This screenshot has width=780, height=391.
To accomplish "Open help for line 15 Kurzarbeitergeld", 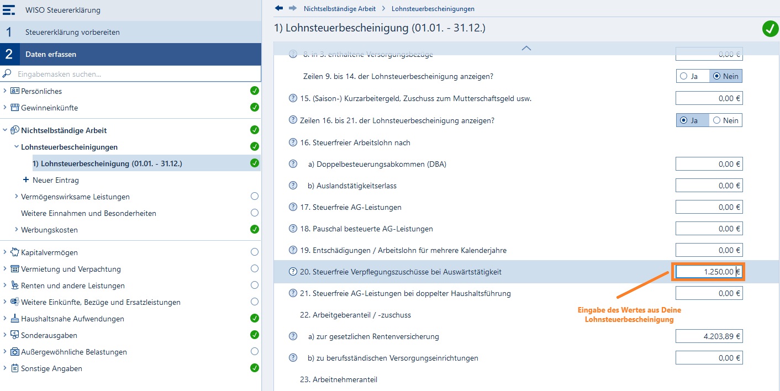I will pos(293,98).
